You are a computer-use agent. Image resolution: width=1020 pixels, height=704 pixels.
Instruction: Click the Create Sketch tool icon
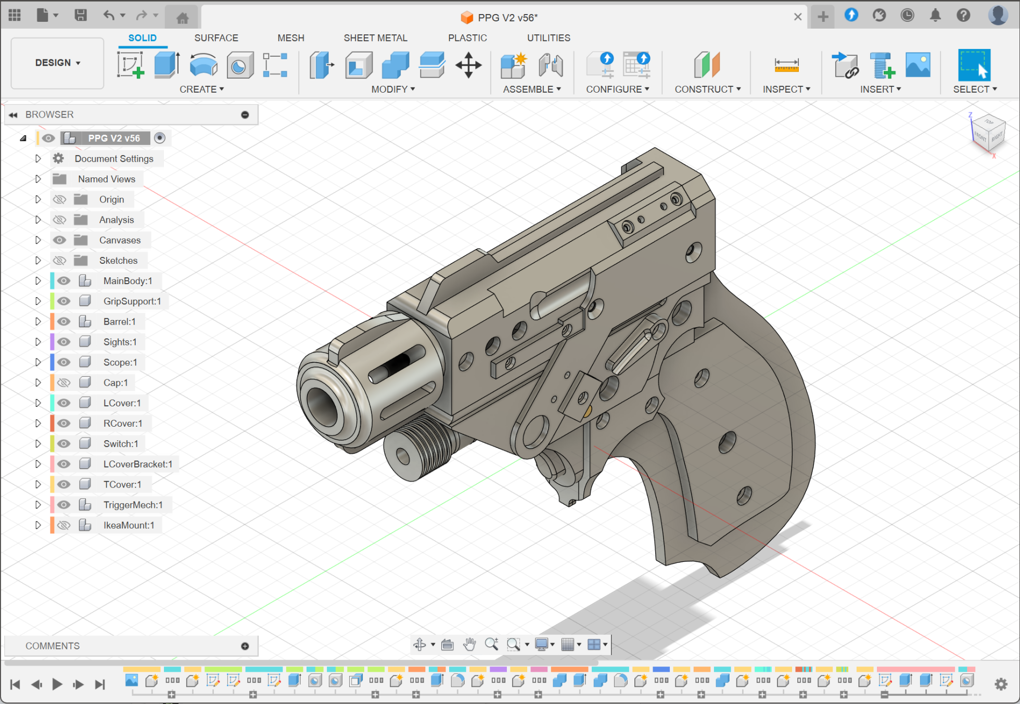point(130,65)
